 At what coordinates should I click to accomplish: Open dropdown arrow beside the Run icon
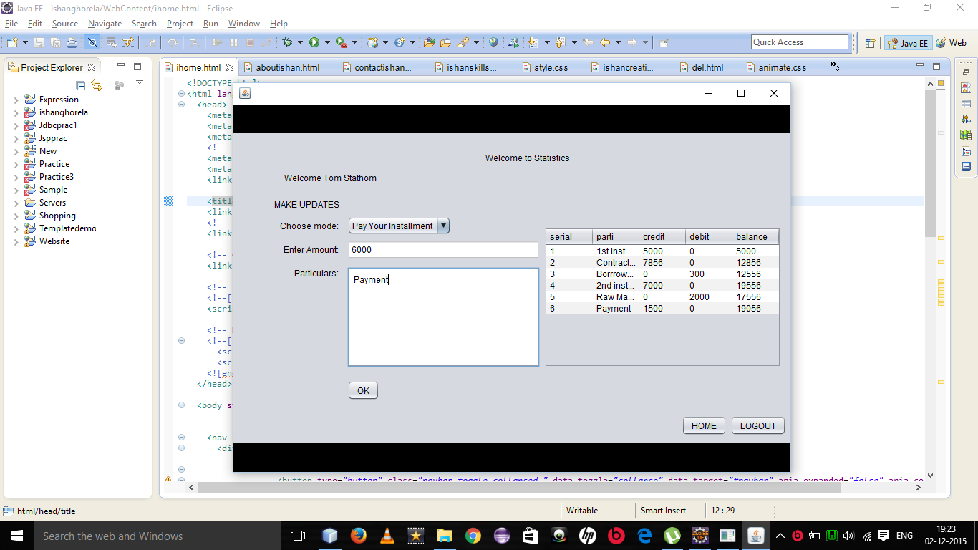tap(327, 43)
